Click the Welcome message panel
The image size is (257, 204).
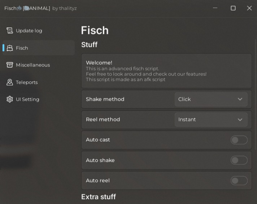pyautogui.click(x=166, y=71)
